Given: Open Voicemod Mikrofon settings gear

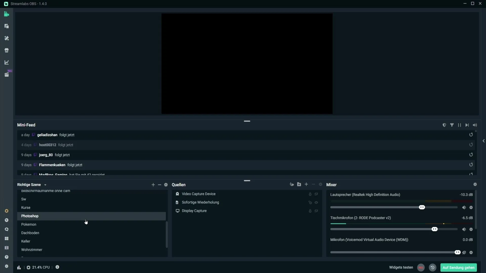Looking at the screenshot, I should [x=471, y=253].
